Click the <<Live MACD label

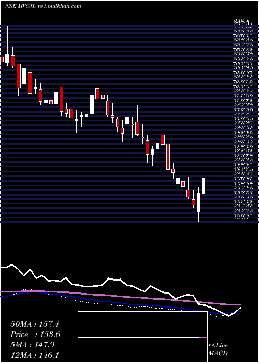tap(218, 350)
